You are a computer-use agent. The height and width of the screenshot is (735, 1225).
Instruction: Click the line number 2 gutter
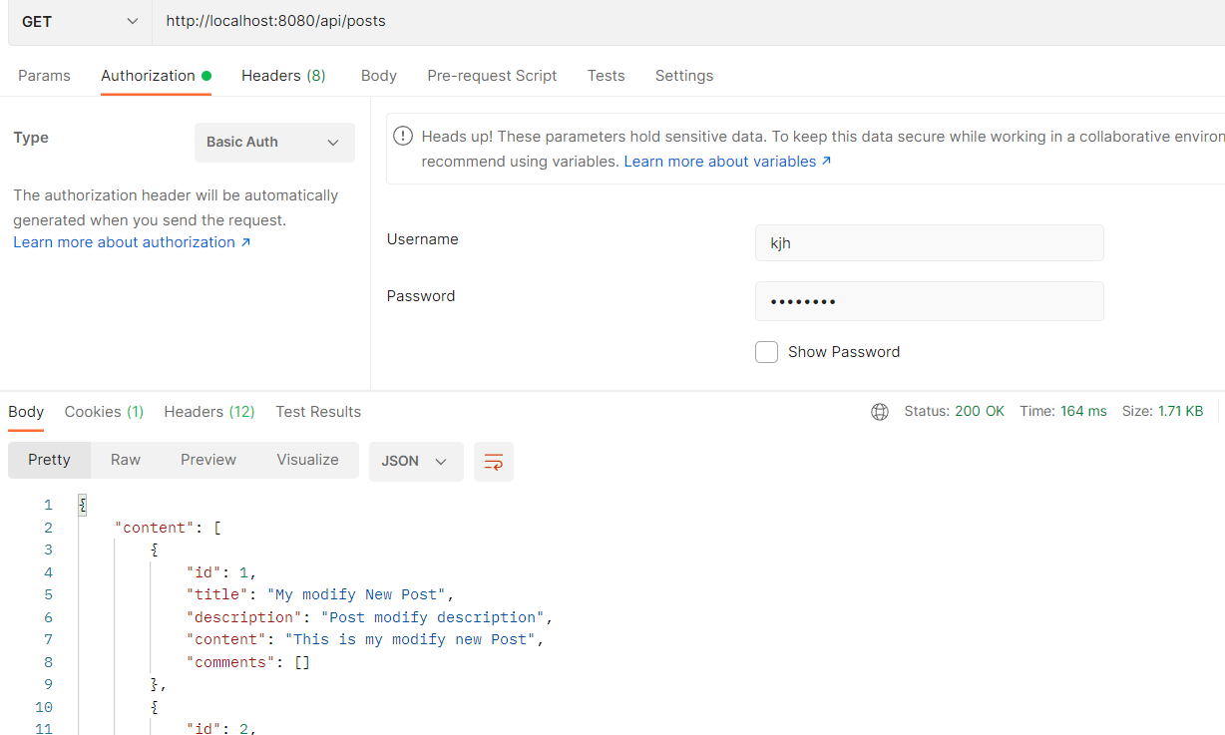click(x=48, y=528)
